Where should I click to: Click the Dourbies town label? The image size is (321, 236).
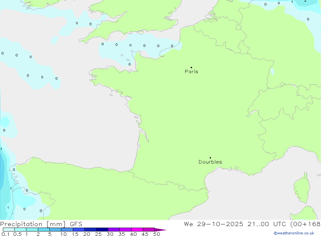(210, 162)
